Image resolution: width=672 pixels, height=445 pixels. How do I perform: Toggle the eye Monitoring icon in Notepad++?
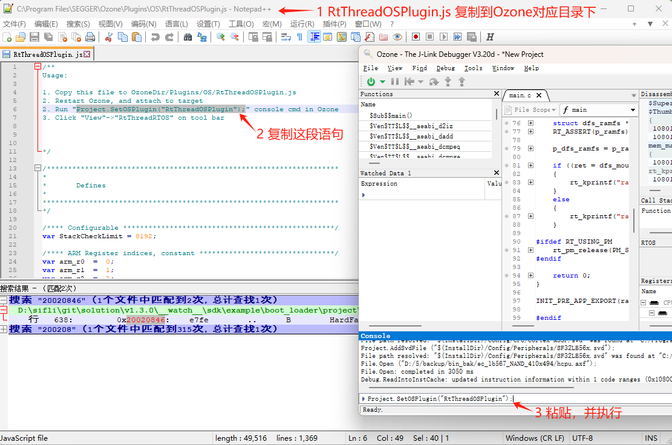pos(397,37)
